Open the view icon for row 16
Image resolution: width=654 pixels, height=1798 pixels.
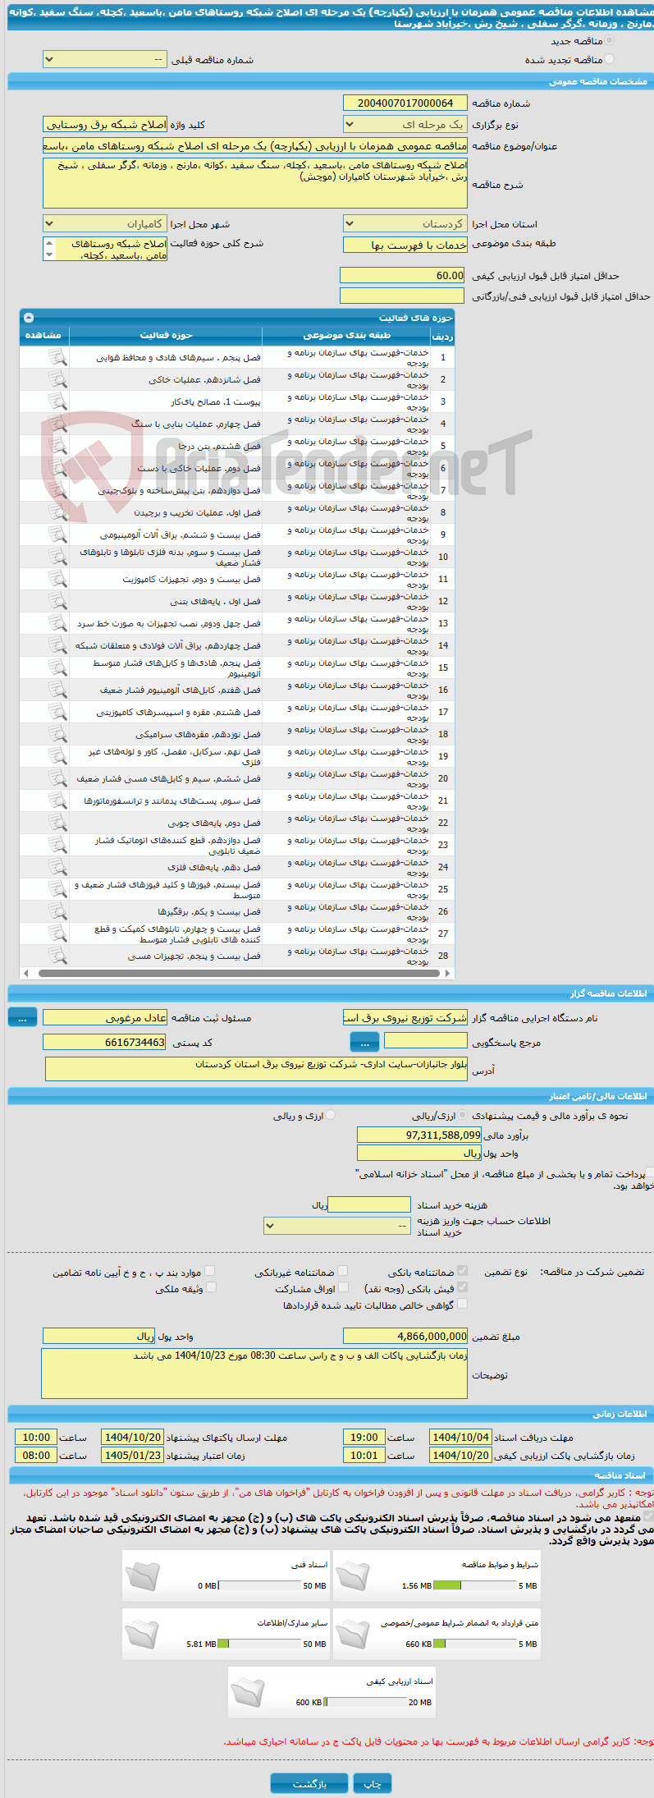(x=57, y=690)
